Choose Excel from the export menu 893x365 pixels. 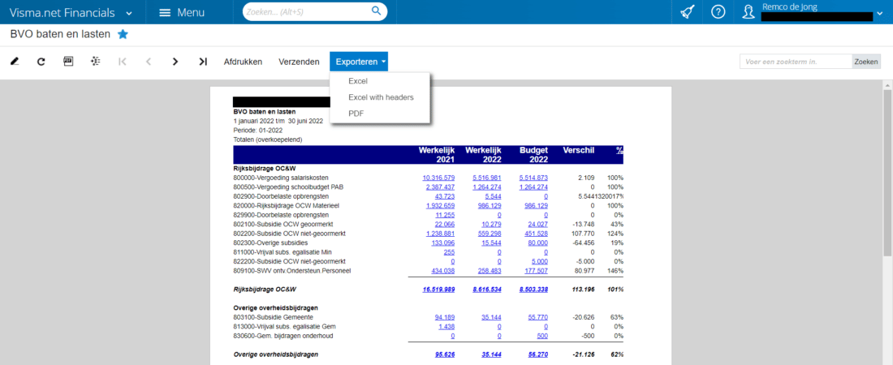point(357,81)
